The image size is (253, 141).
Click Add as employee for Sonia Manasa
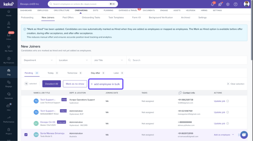222,135
